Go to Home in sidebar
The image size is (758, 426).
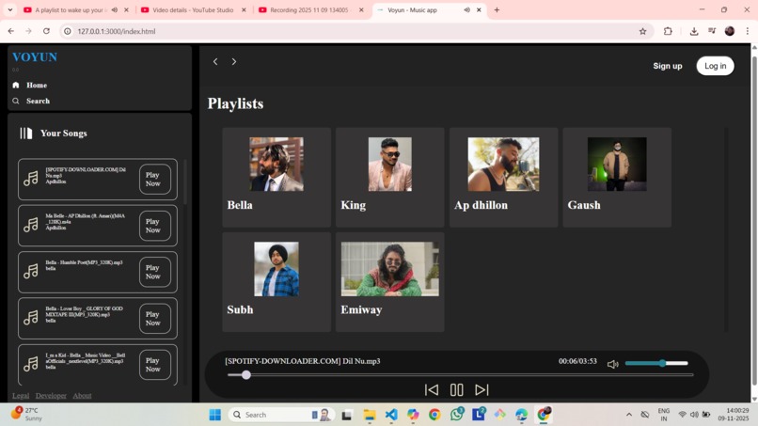tap(37, 85)
